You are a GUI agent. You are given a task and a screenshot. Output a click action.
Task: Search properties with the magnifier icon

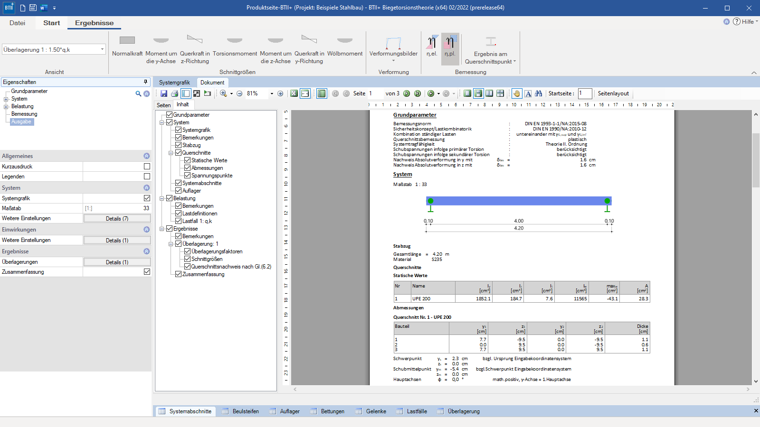[x=138, y=94]
